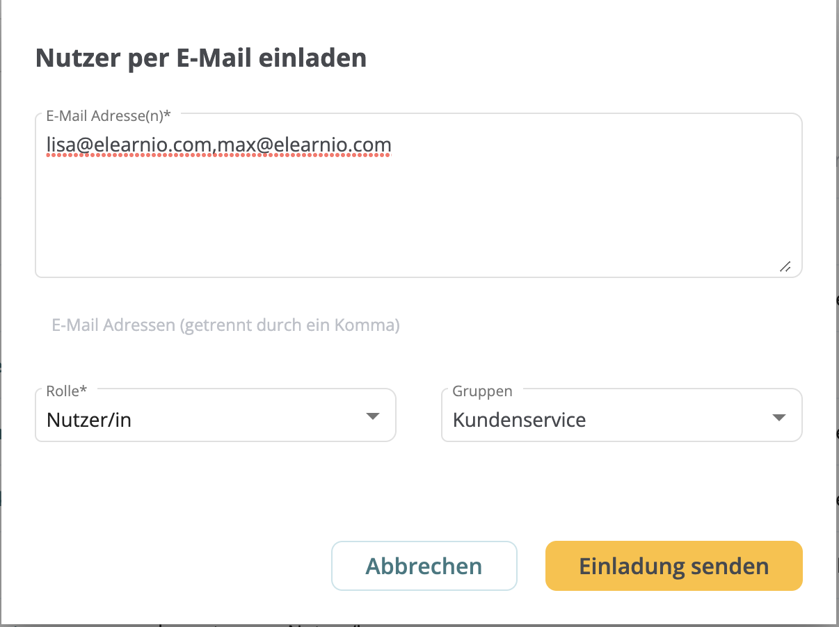Focus the E-Mail Adresse(n) textarea
This screenshot has height=627, width=839.
coord(419,195)
